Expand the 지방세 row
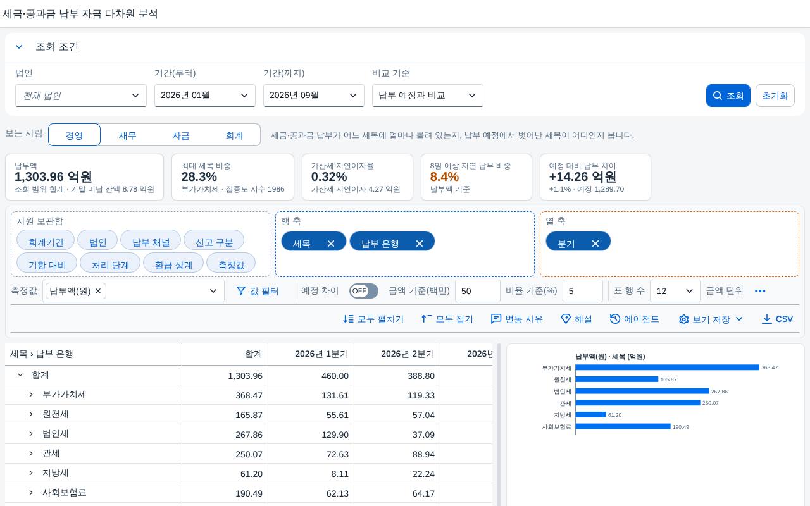The height and width of the screenshot is (506, 810). pyautogui.click(x=31, y=473)
